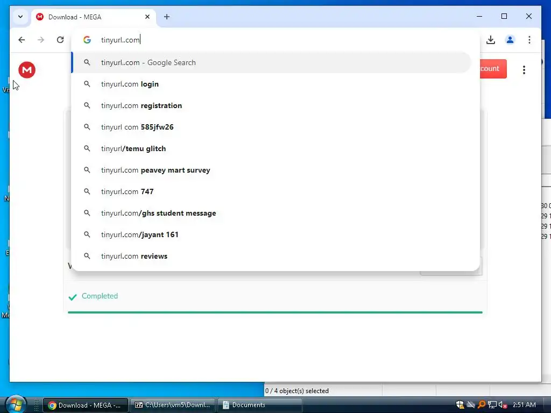Click the 'Completed' status text
Viewport: 551px width, 413px height.
[x=100, y=296]
